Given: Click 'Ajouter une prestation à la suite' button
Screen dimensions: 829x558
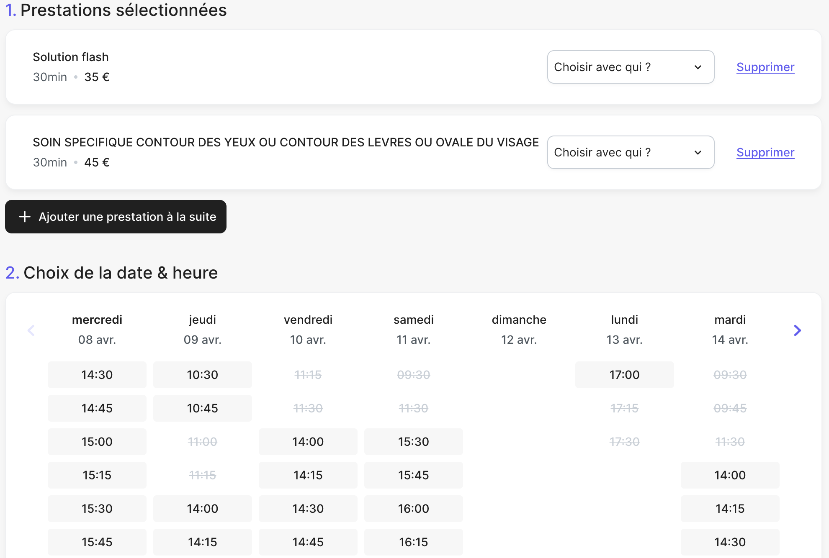Looking at the screenshot, I should [x=116, y=217].
